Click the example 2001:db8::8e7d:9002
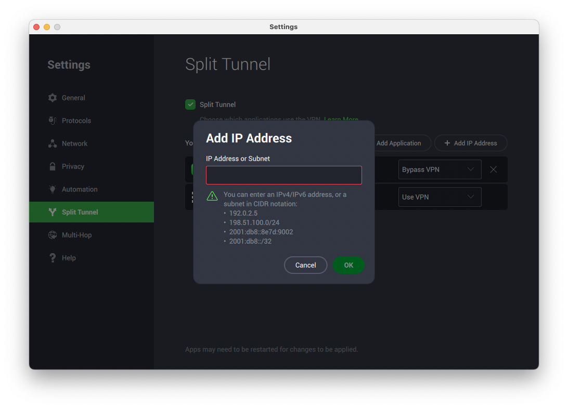 click(x=261, y=232)
